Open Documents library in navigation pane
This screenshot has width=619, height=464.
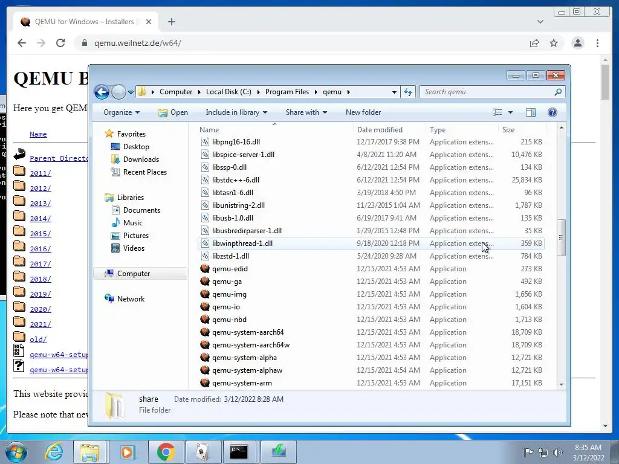(x=141, y=210)
